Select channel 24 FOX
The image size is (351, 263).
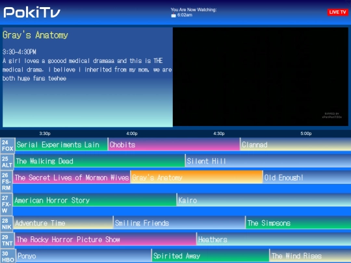pyautogui.click(x=7, y=145)
